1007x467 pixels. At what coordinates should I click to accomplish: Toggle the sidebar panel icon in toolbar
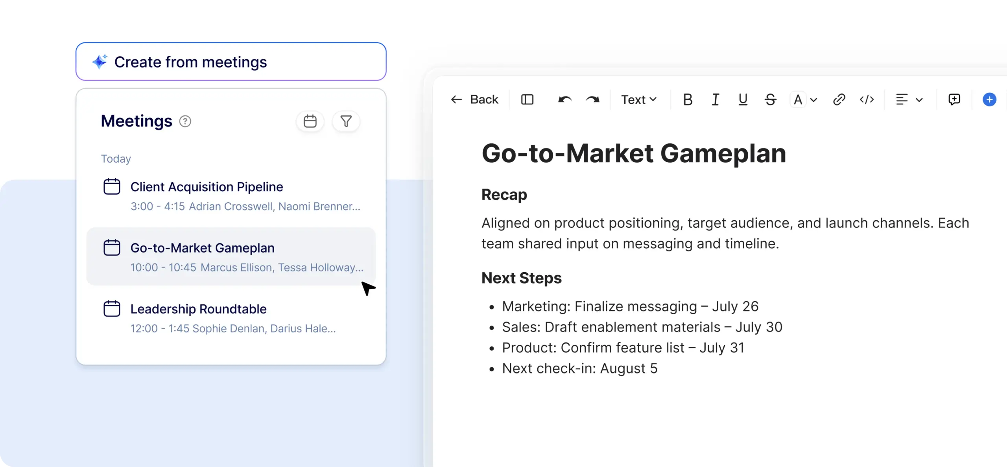(x=527, y=100)
